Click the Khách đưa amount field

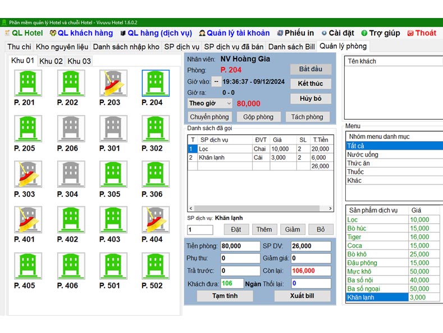point(231,283)
